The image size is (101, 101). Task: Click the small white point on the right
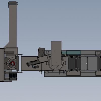coord(86,63)
